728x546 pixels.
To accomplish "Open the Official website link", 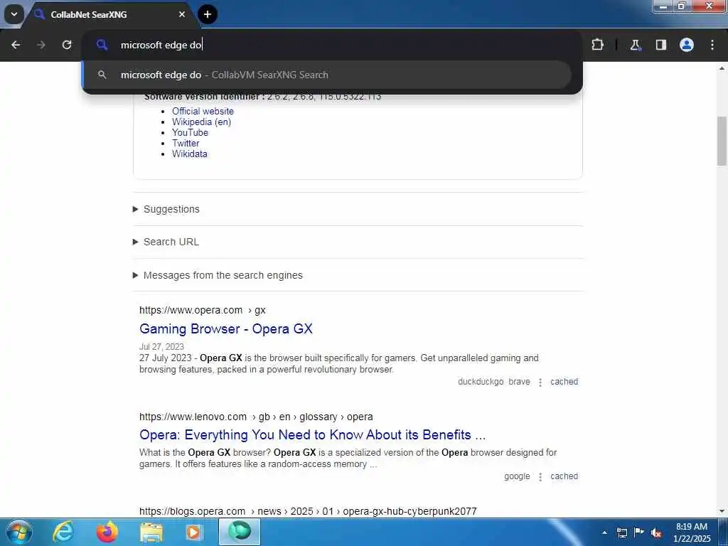I will [x=203, y=112].
